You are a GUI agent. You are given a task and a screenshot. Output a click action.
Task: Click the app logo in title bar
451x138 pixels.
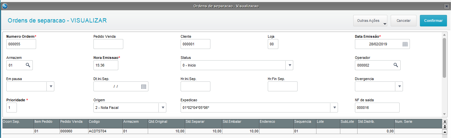pyautogui.click(x=4, y=6)
